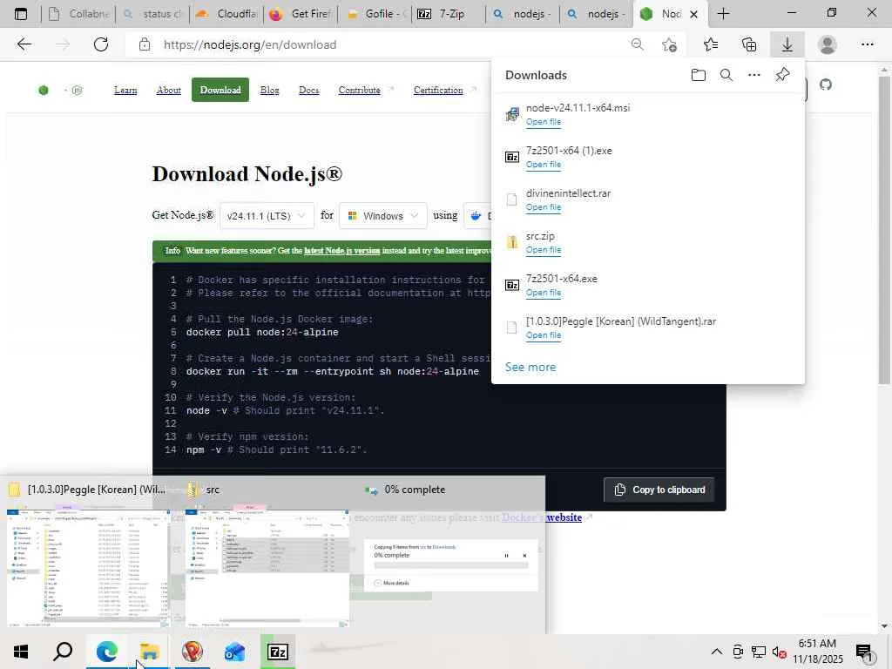Click Copy to clipboard button
The width and height of the screenshot is (892, 669).
[x=659, y=490]
